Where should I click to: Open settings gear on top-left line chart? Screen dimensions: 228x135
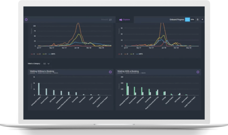[26, 20]
